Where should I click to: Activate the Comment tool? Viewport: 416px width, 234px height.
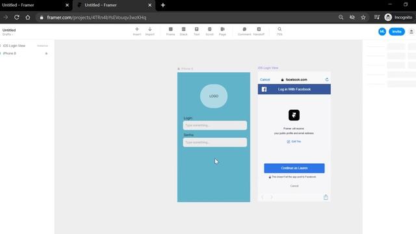click(244, 31)
